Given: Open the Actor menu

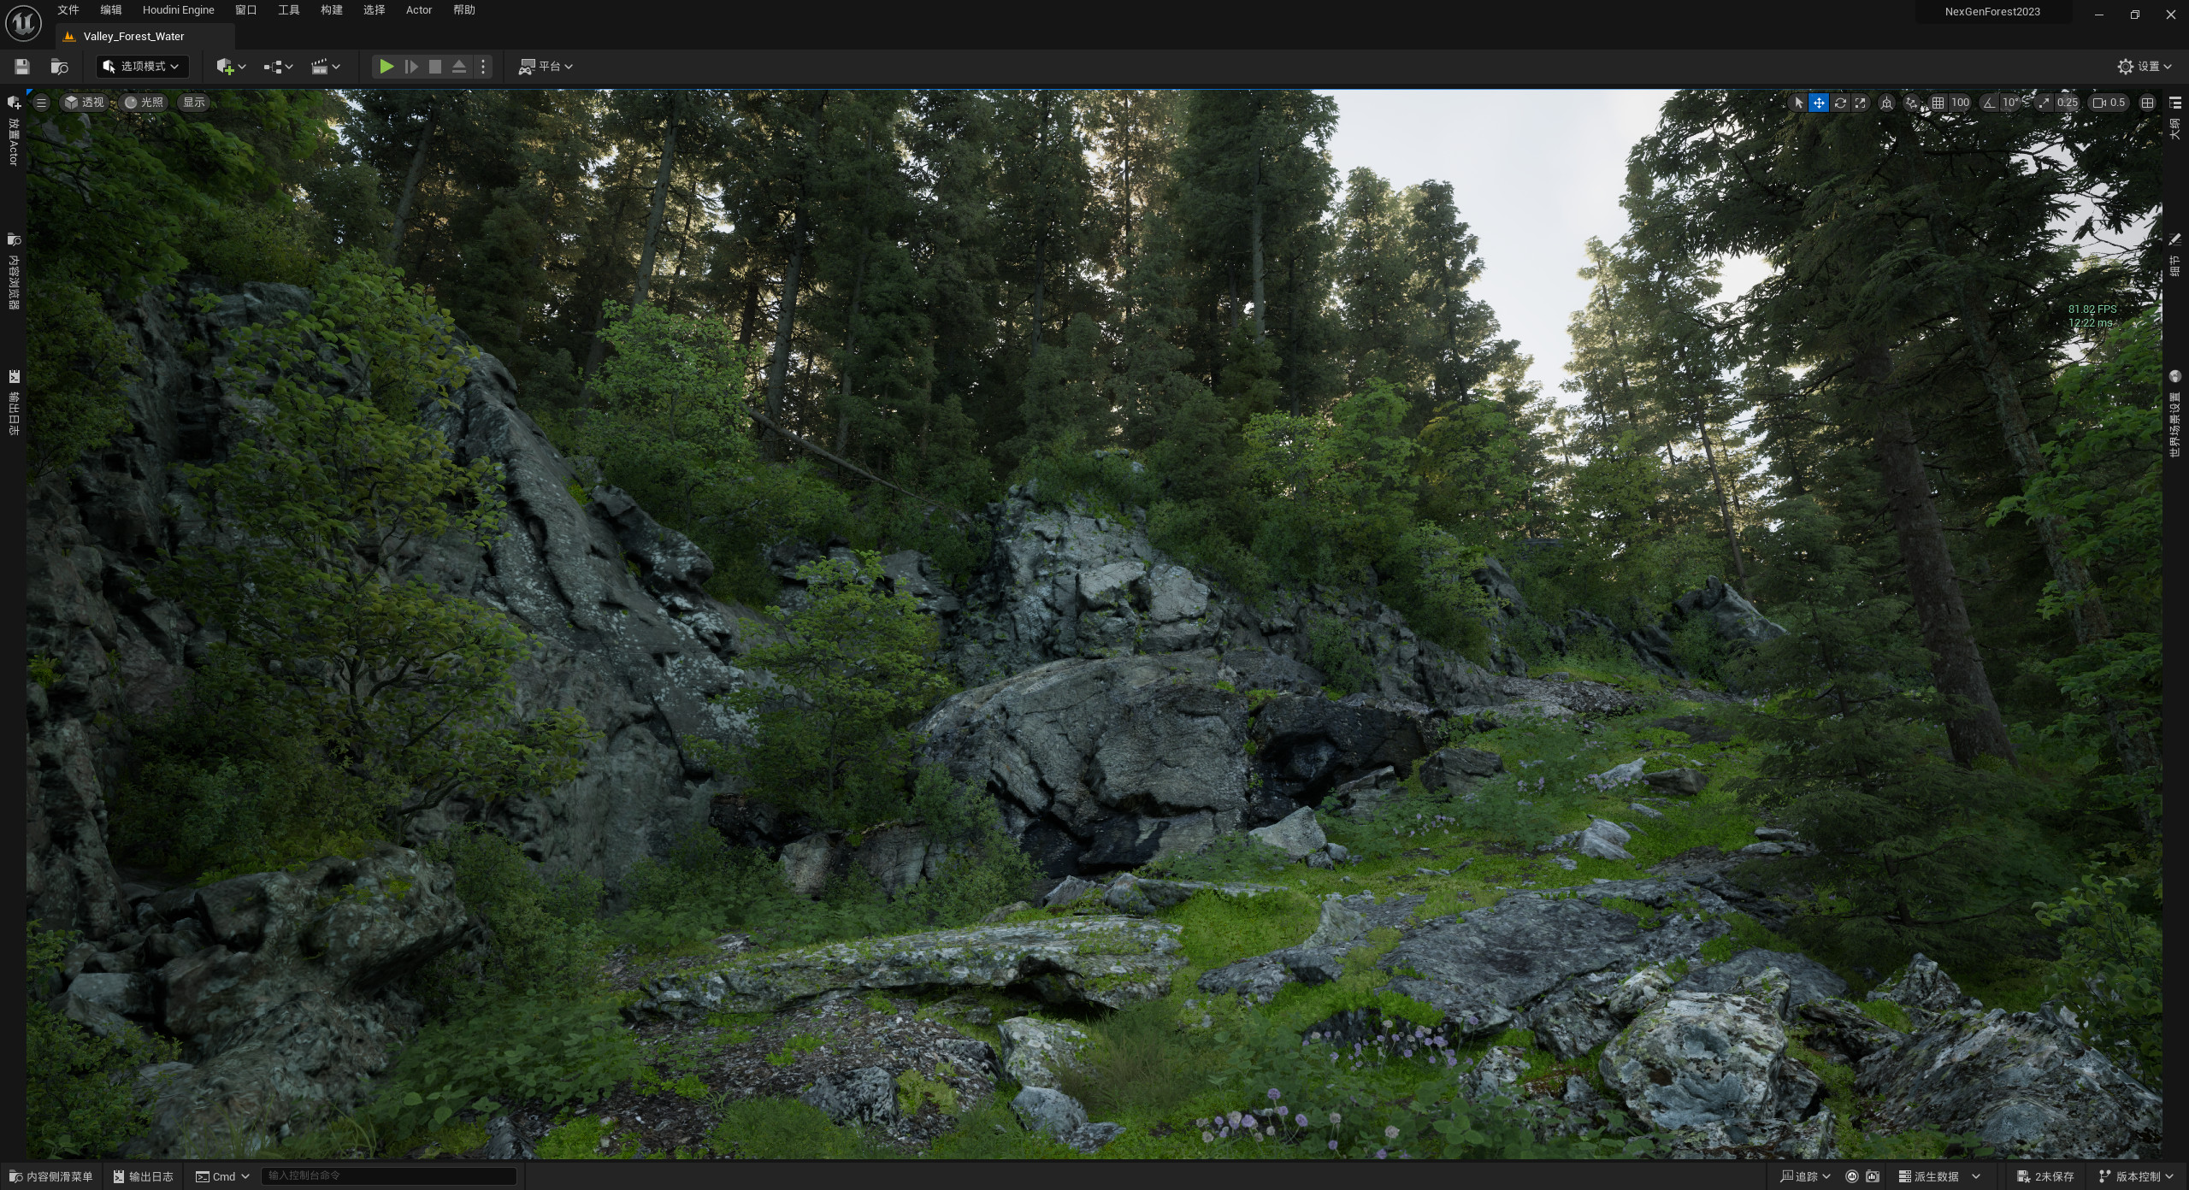Looking at the screenshot, I should [419, 10].
